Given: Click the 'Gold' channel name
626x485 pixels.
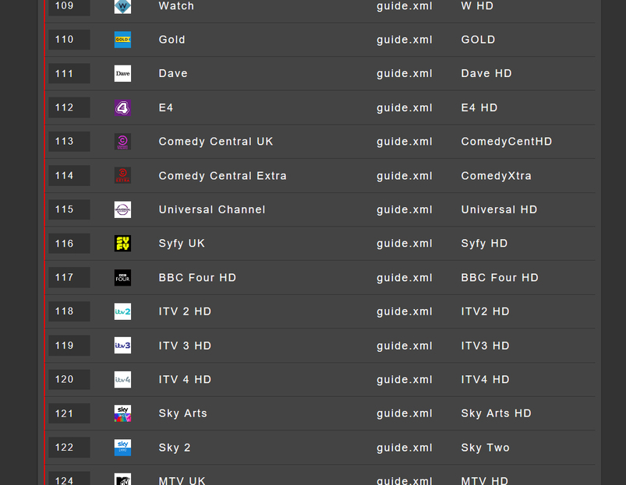Looking at the screenshot, I should click(x=172, y=40).
